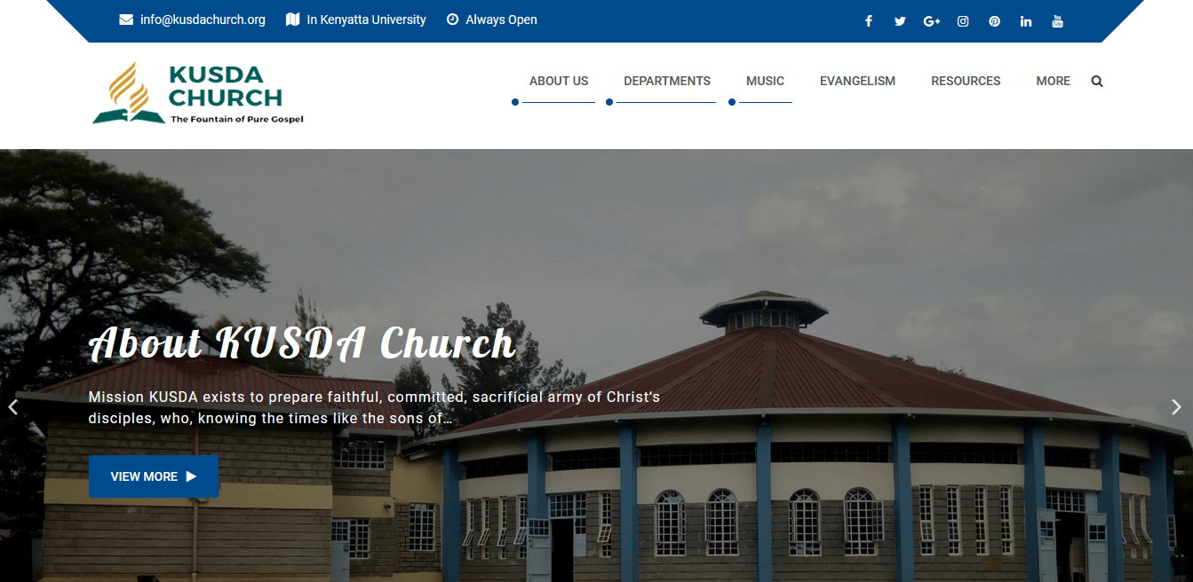
Task: Open the LinkedIn social icon
Action: 1026,21
